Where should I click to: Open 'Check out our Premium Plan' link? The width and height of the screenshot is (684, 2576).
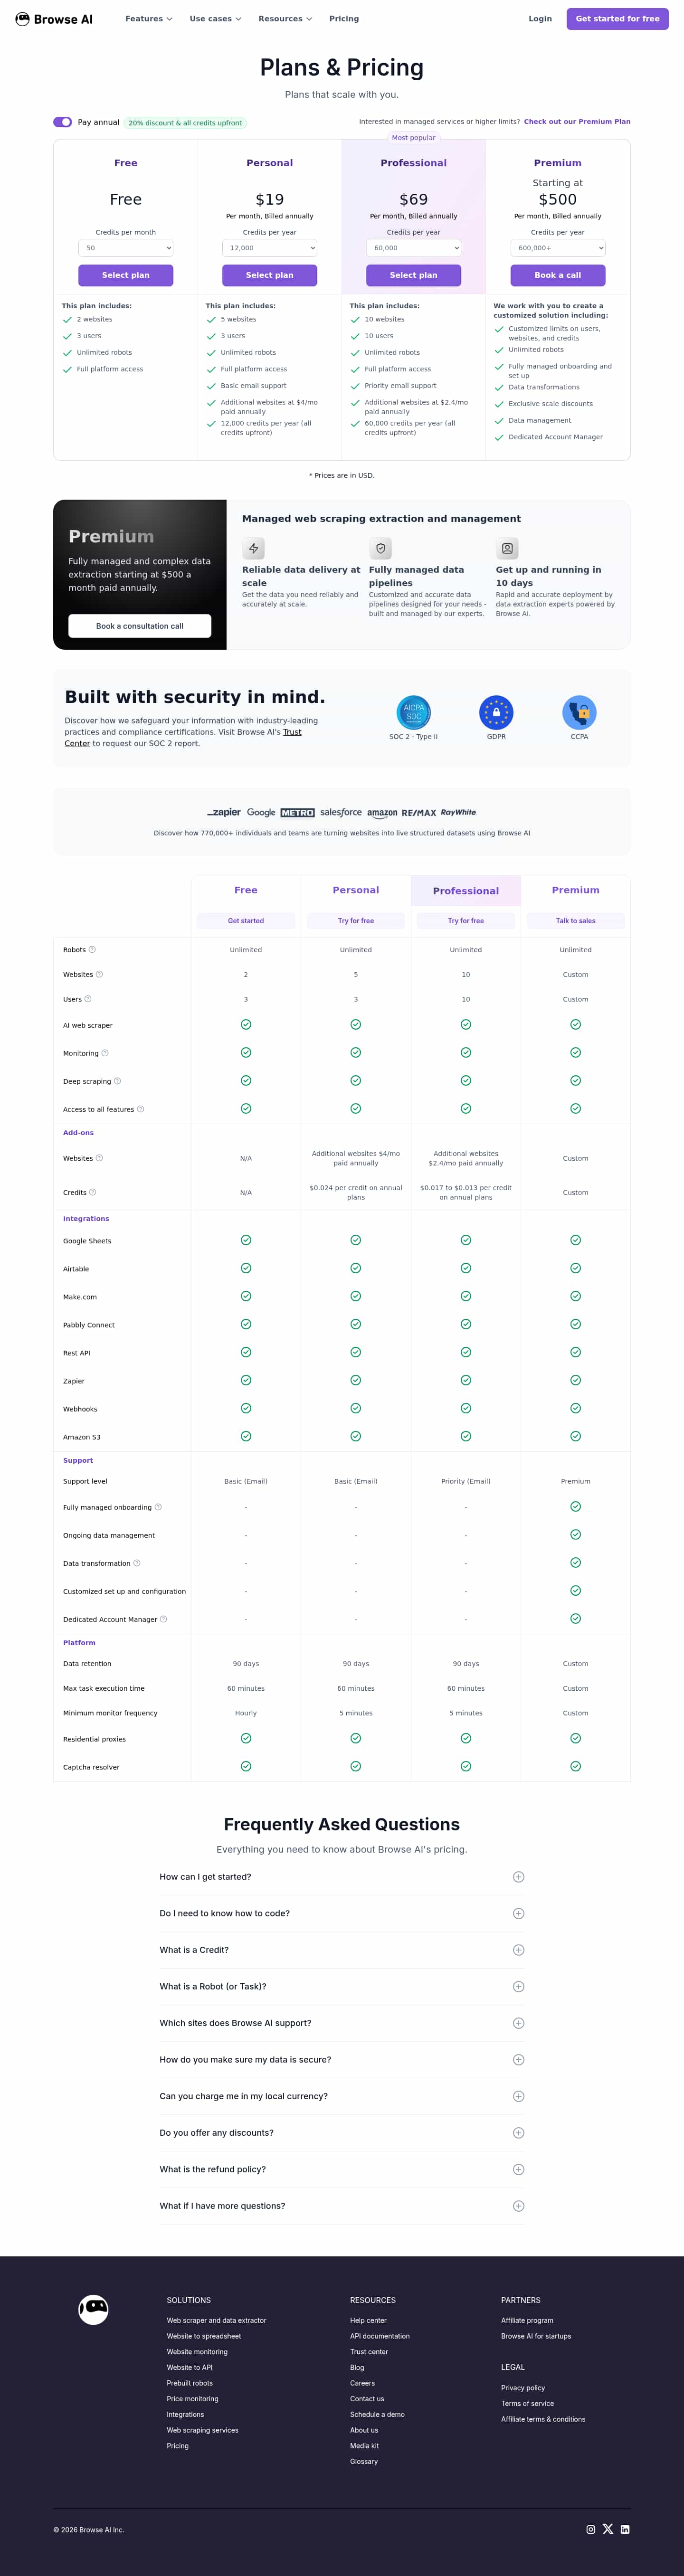tap(577, 122)
